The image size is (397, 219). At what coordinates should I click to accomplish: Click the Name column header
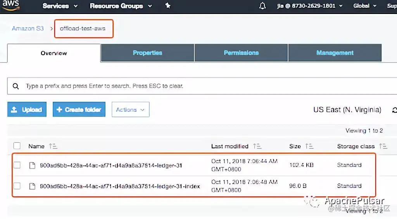coord(36,146)
